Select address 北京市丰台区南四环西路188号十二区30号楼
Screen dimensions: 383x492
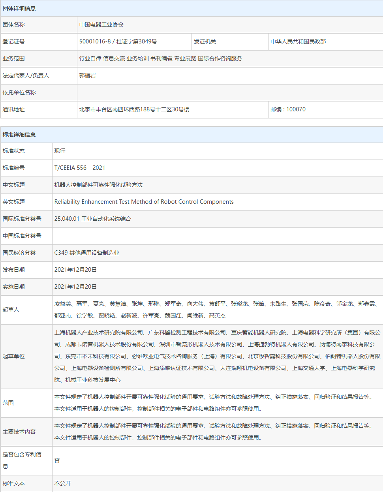(134, 109)
